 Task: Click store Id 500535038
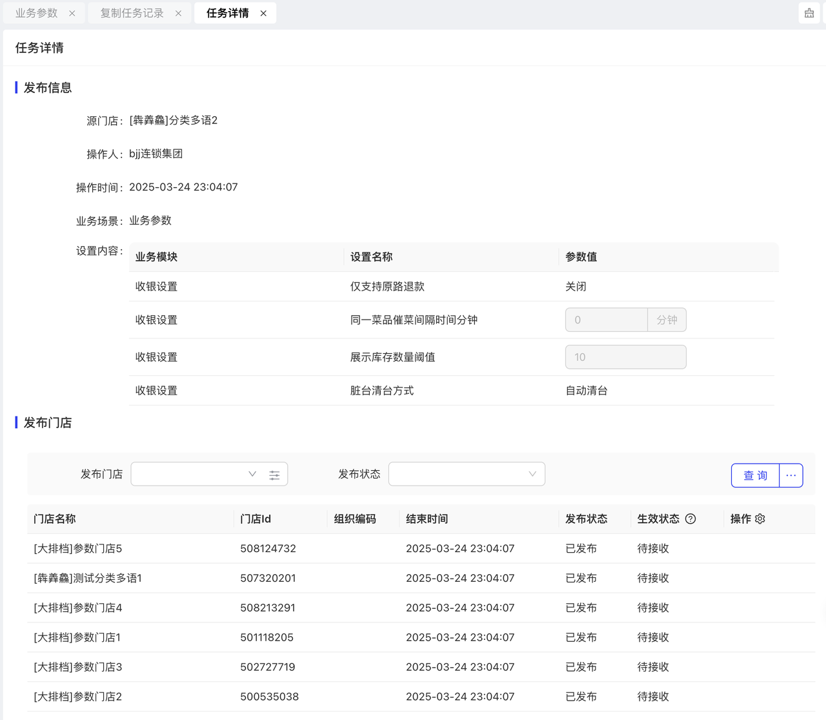click(269, 697)
